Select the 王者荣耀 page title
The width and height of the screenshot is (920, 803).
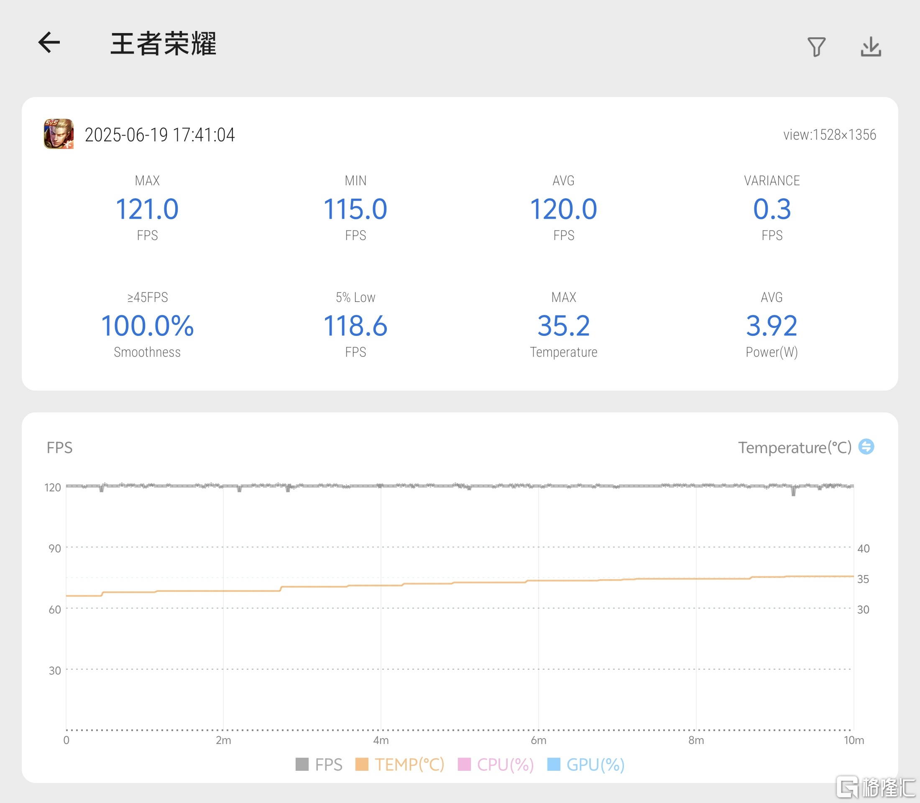(164, 44)
